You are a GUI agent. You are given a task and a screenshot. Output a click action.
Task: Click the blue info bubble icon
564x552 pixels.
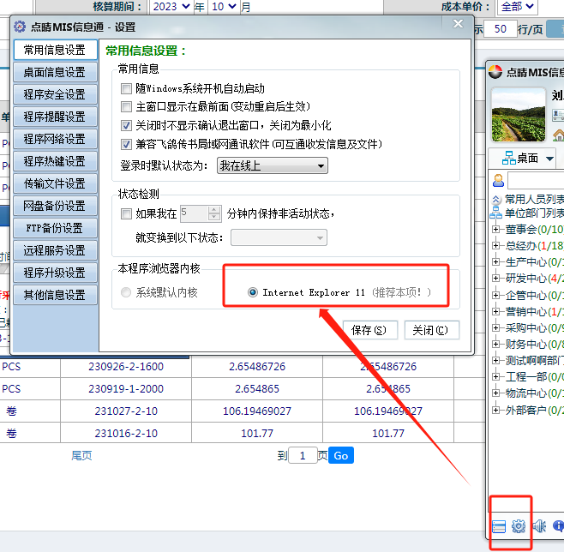point(559,526)
